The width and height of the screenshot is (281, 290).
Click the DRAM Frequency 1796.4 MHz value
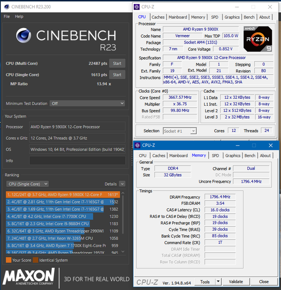pyautogui.click(x=220, y=197)
